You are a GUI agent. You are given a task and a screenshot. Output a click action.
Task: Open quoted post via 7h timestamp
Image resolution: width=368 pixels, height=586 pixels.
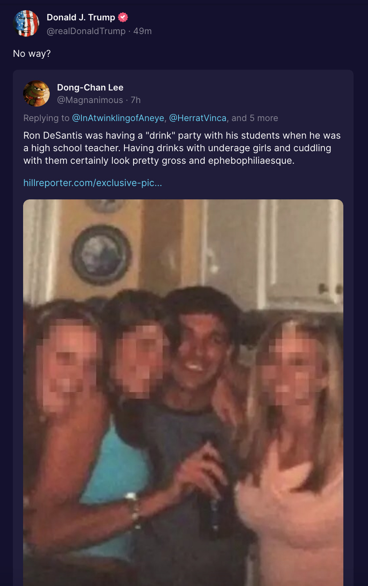136,100
